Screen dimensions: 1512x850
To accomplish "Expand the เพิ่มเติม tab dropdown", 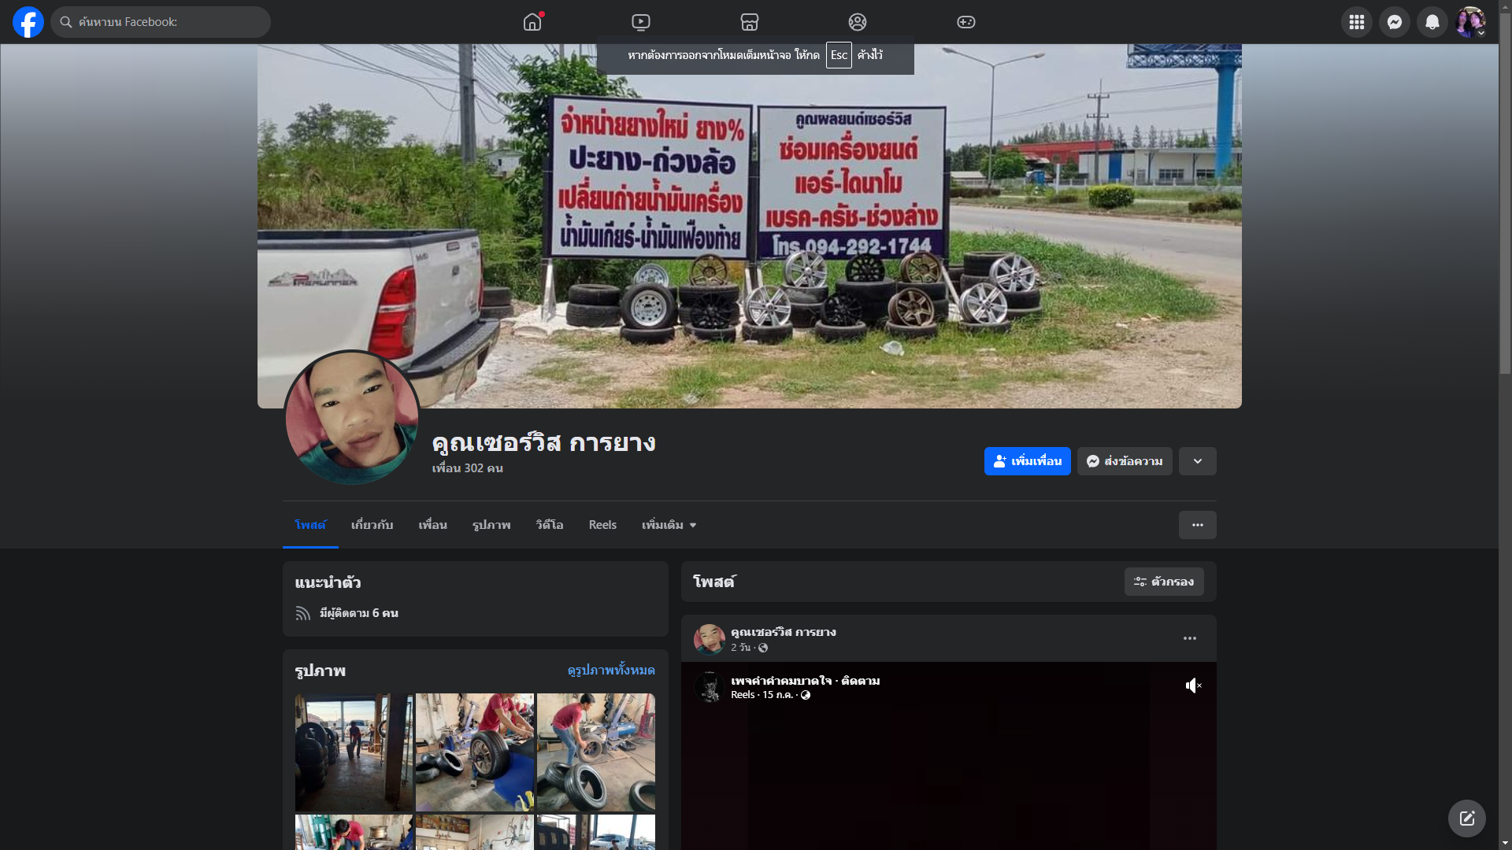I will point(669,525).
